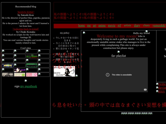This screenshot has height=124, width=166.
Task: Open the grey sepia Japanese site banner
Action: pos(8,75)
